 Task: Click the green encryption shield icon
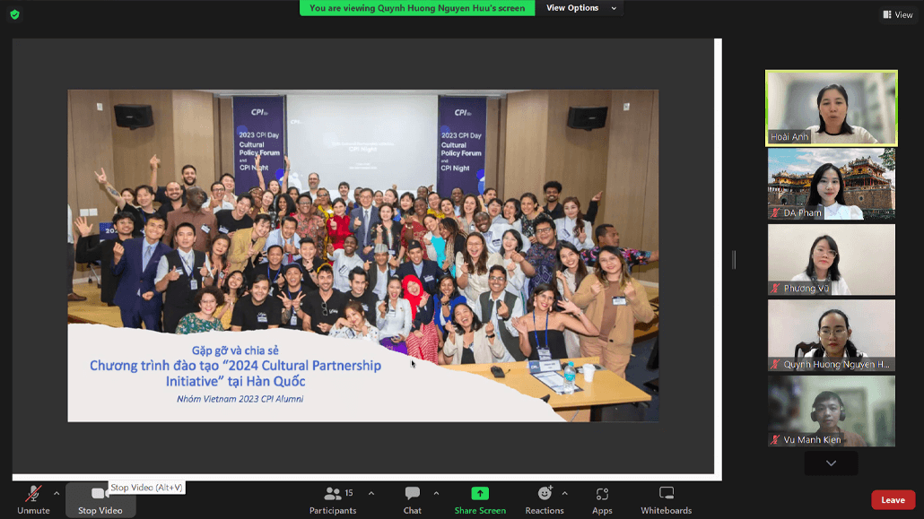(14, 14)
